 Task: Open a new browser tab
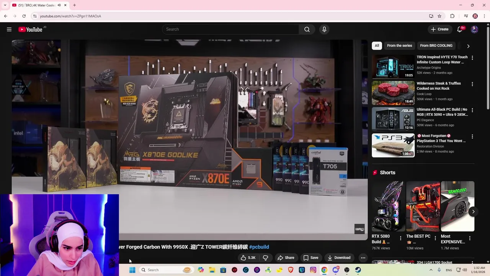pyautogui.click(x=74, y=5)
